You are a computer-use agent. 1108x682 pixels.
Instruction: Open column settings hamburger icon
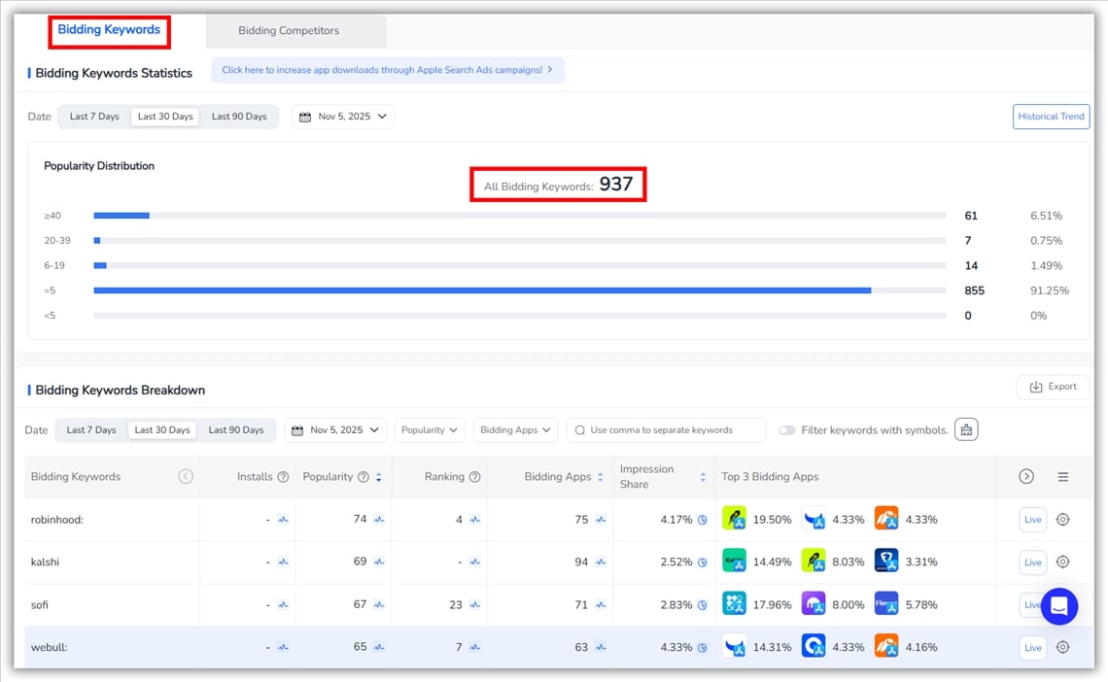click(x=1063, y=477)
